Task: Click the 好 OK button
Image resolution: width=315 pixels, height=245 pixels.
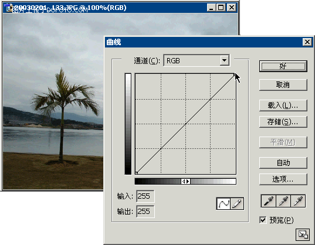Action: click(283, 66)
